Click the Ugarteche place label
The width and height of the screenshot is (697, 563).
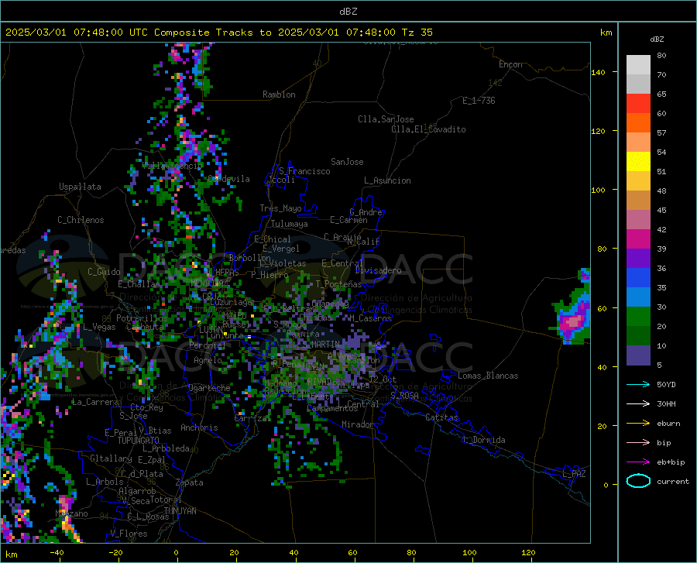coord(209,388)
